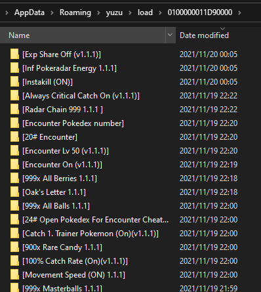
Task: Go to load folder breadcrumb
Action: pos(145,12)
